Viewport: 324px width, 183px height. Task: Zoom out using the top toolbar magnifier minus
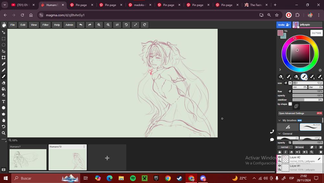[x=108, y=25]
